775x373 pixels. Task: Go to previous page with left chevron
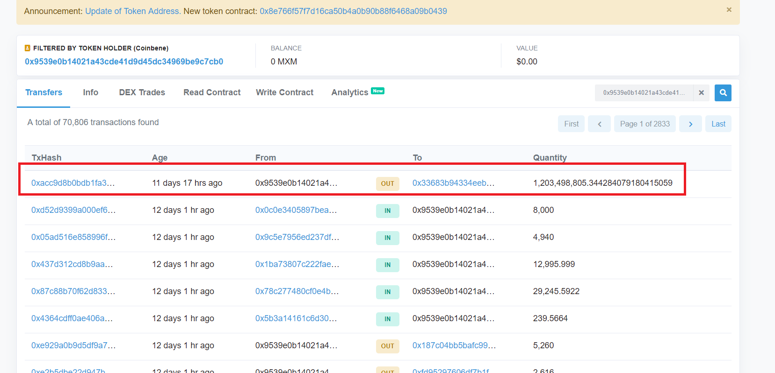coord(599,124)
